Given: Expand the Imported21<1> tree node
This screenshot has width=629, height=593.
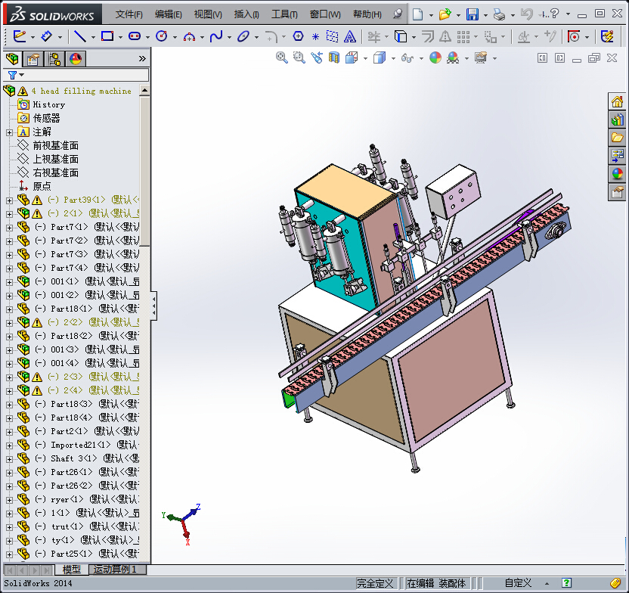Looking at the screenshot, I should click(9, 445).
